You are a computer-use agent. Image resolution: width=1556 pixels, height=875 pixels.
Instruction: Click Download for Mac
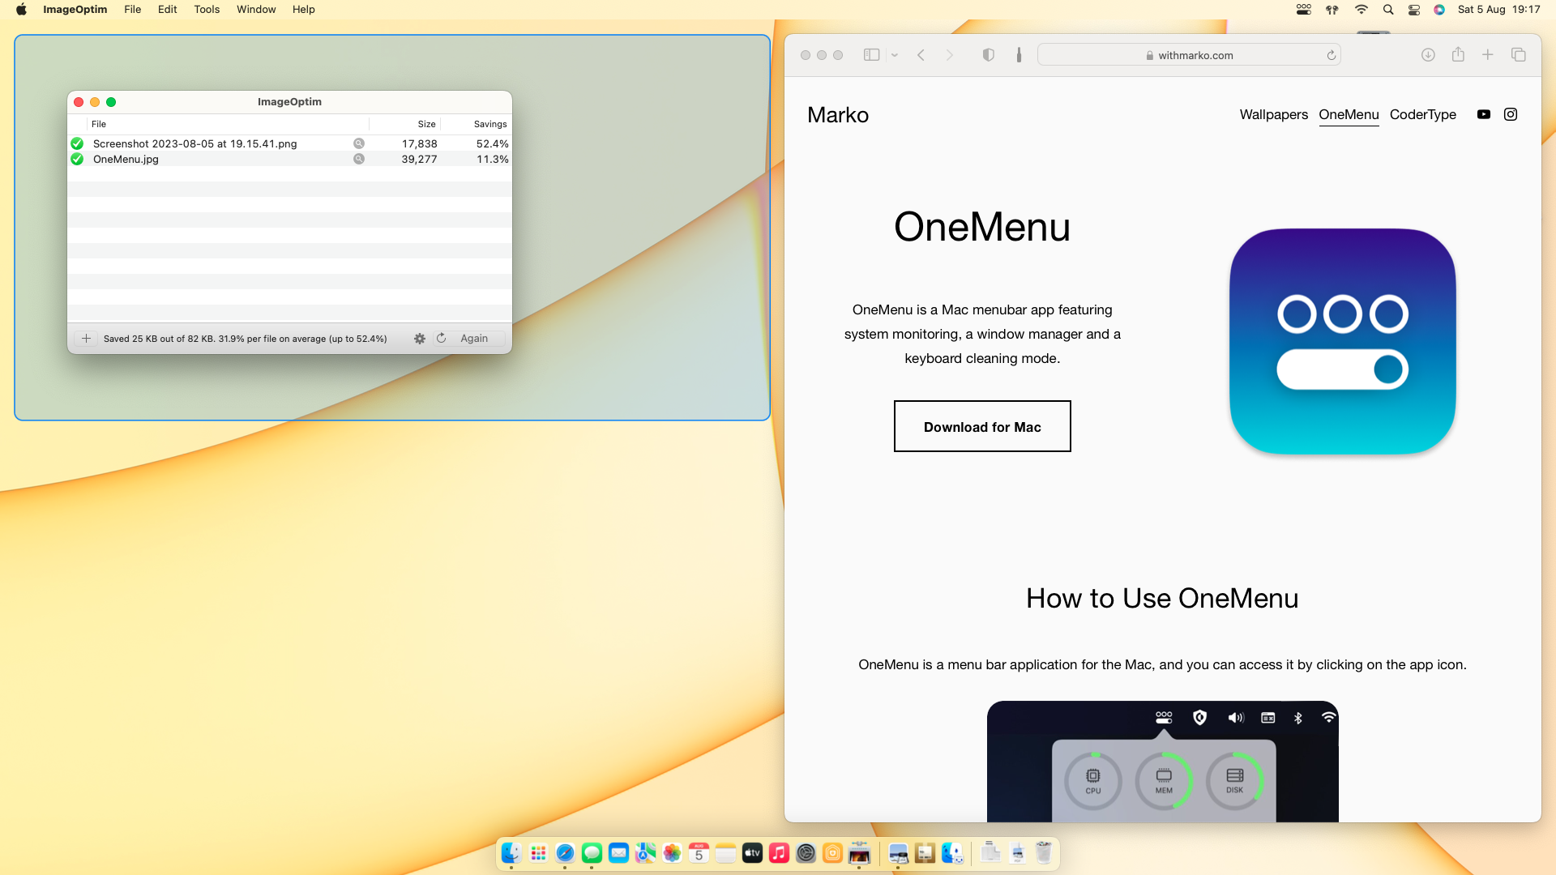[x=981, y=426]
